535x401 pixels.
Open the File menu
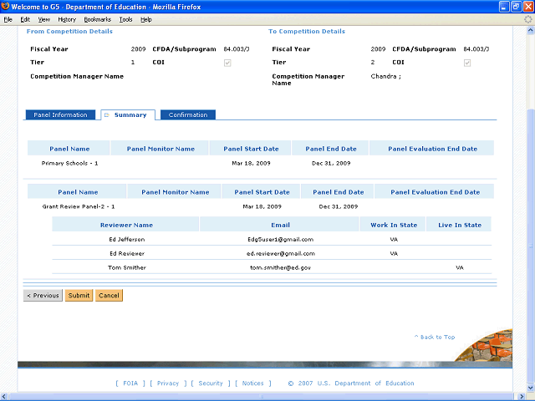(8, 18)
